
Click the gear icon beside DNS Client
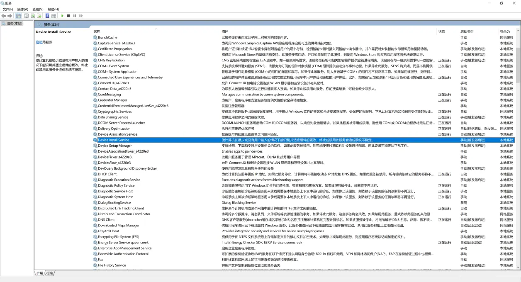[95, 220]
